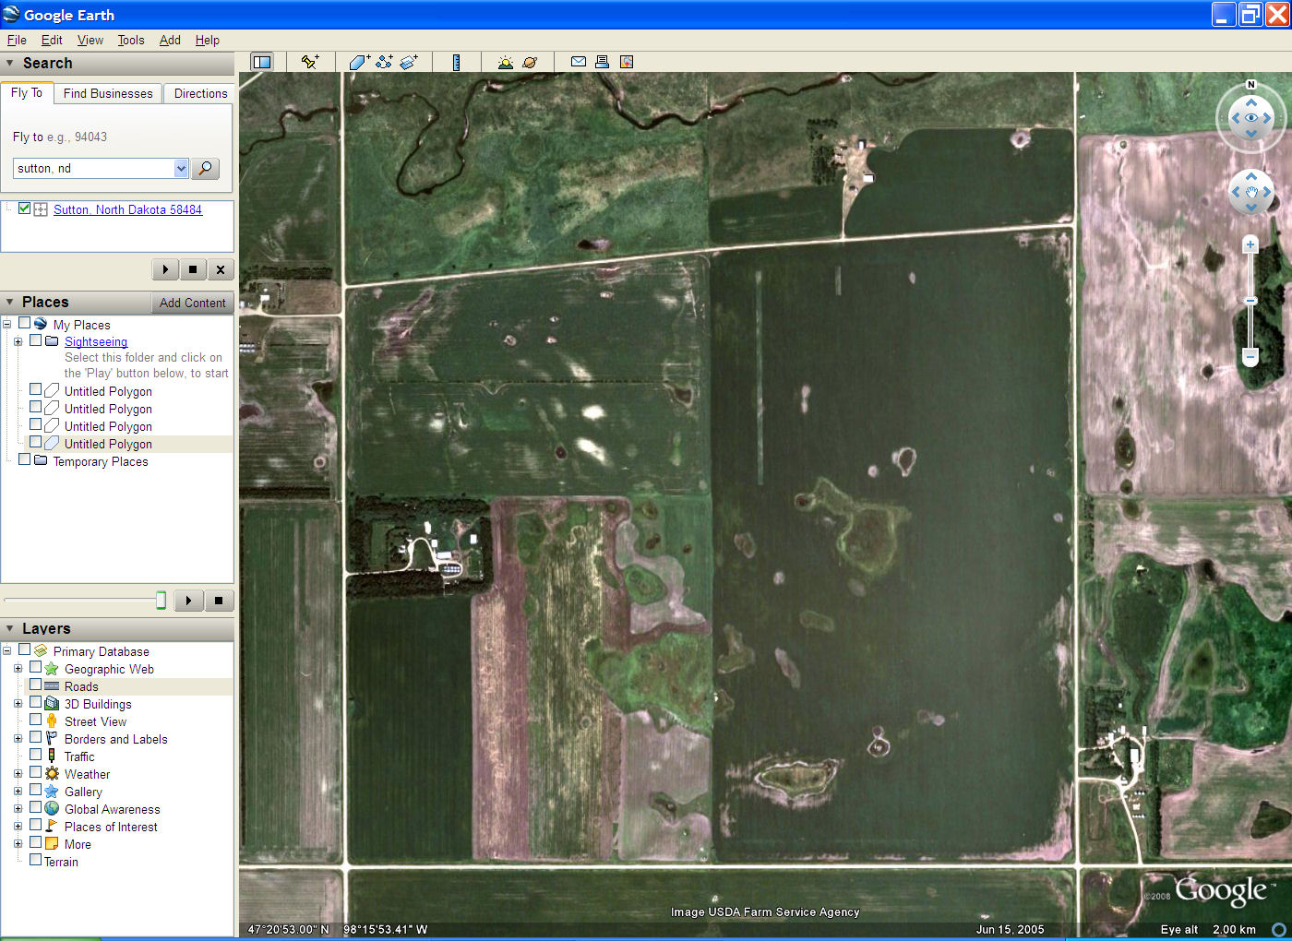1292x941 pixels.
Task: Enable the Roads layer checkbox
Action: [x=35, y=685]
